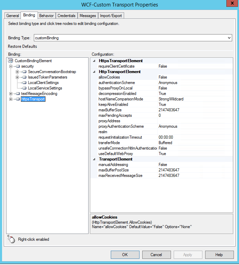This screenshot has width=239, height=265.
Task: Click the manualAddressing value False
Action: click(195, 165)
